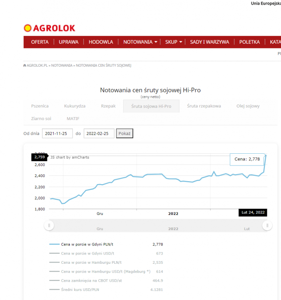Viewport: 281px width, 300px height.
Task: Grab the left chart scrollbar handle
Action: coord(49,225)
